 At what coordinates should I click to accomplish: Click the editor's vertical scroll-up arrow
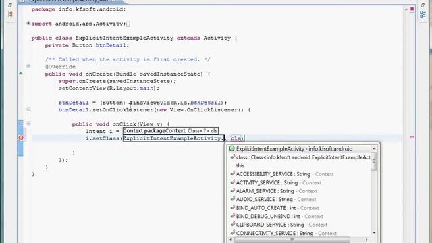tap(406, 9)
